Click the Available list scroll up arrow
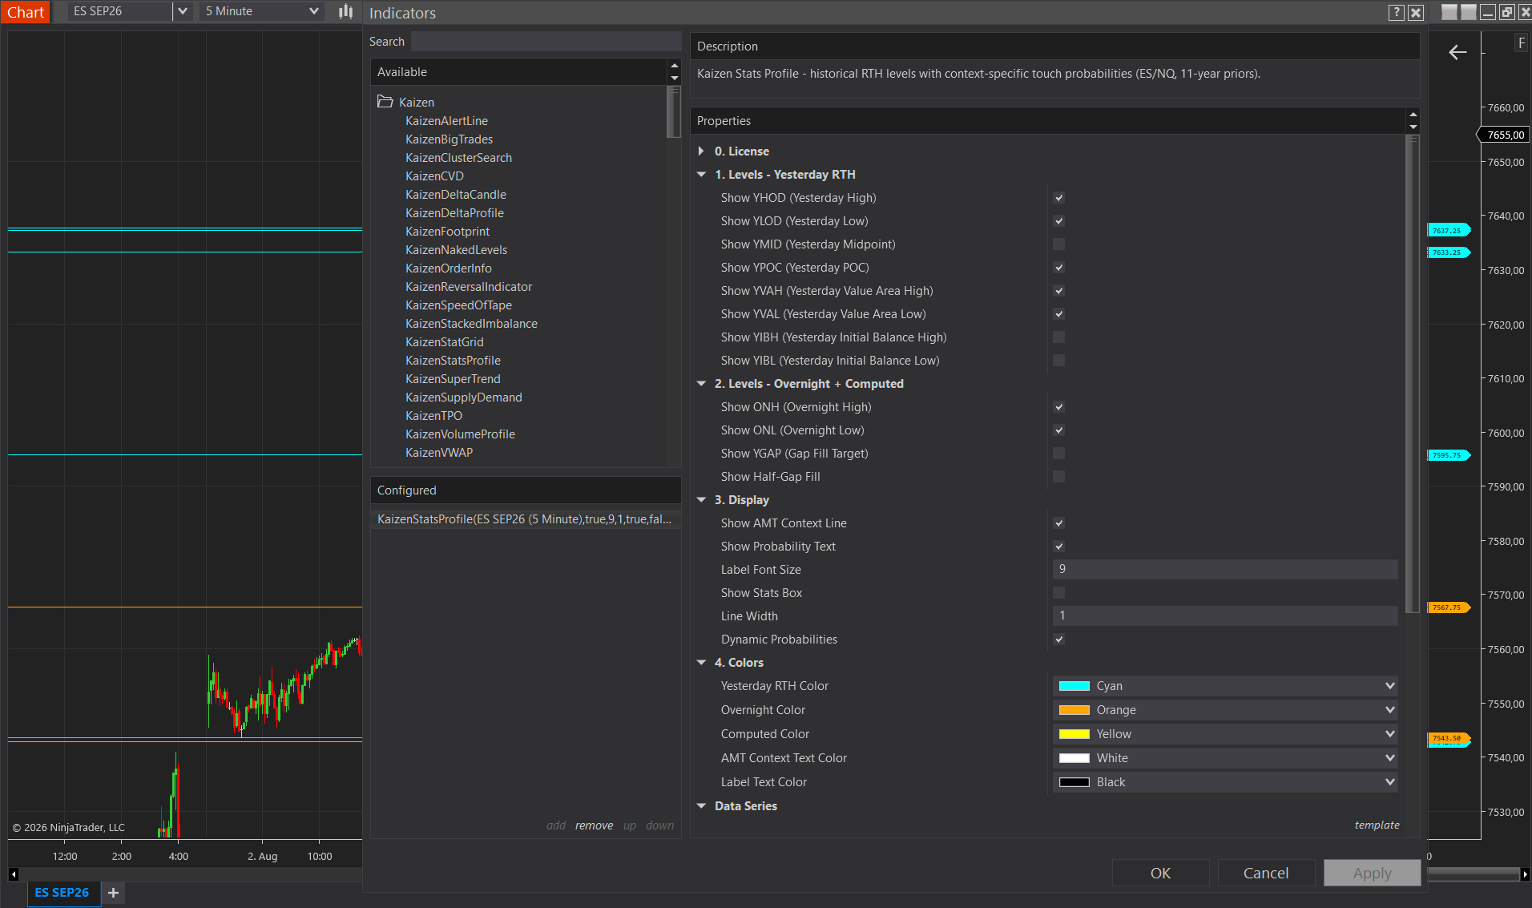 [x=675, y=67]
